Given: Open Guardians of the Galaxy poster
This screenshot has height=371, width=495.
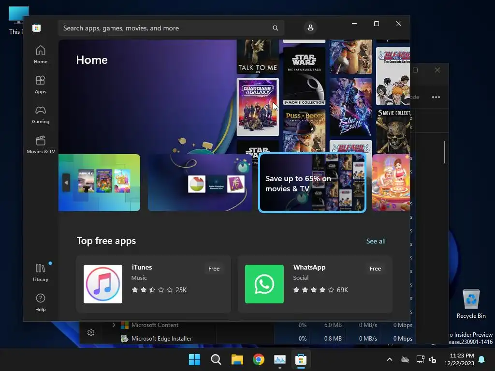Looking at the screenshot, I should 258,107.
